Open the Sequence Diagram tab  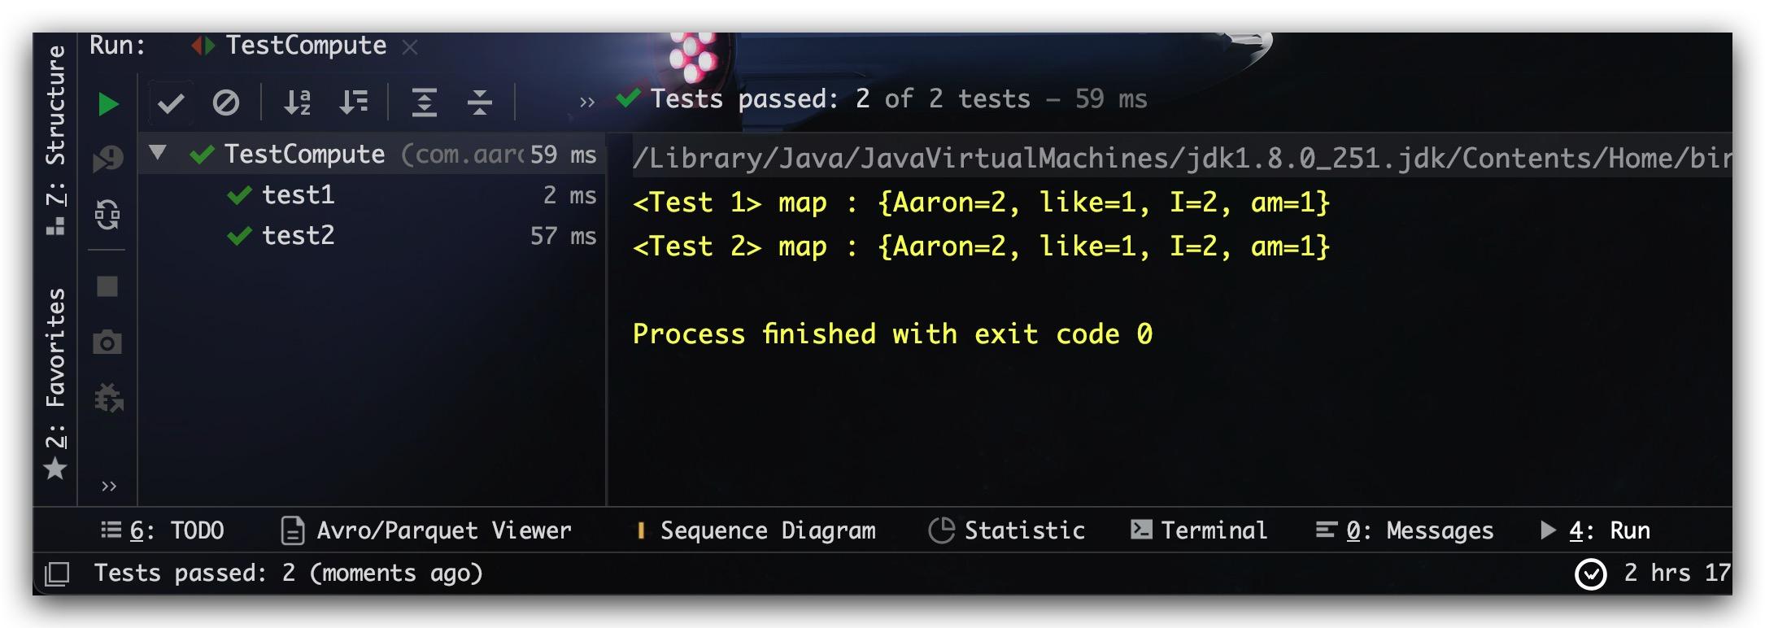[x=756, y=530]
